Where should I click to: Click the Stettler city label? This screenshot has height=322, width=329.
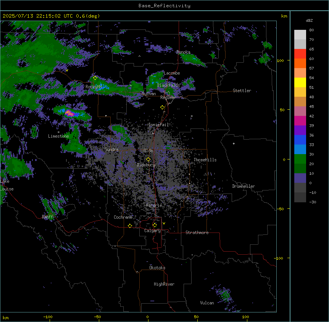pos(242,91)
